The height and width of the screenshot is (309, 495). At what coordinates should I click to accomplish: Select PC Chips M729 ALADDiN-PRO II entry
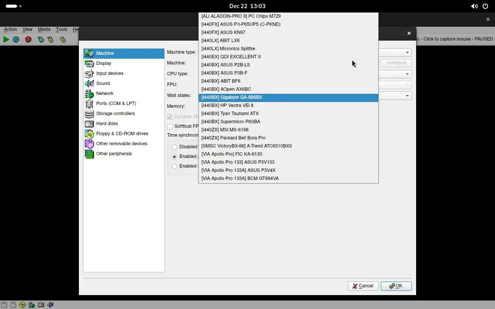click(288, 16)
